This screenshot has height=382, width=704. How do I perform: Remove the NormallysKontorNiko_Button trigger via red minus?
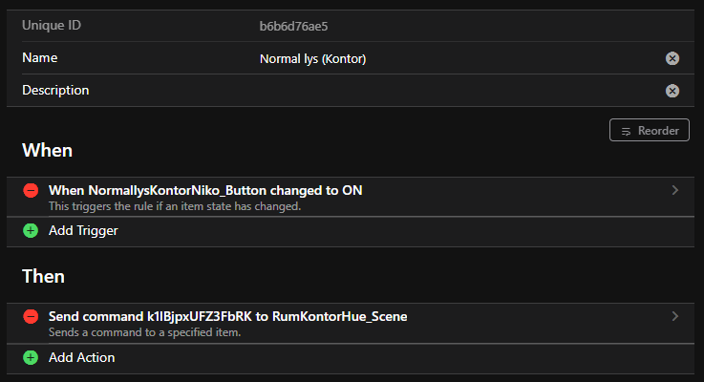pyautogui.click(x=31, y=190)
